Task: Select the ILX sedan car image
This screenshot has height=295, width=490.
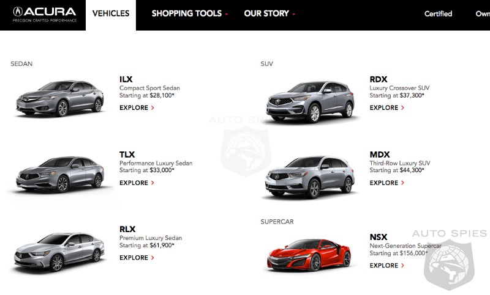Action: tap(59, 98)
